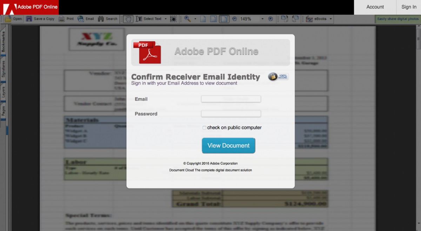
Task: Click the Search binoculars icon
Action: [101, 19]
